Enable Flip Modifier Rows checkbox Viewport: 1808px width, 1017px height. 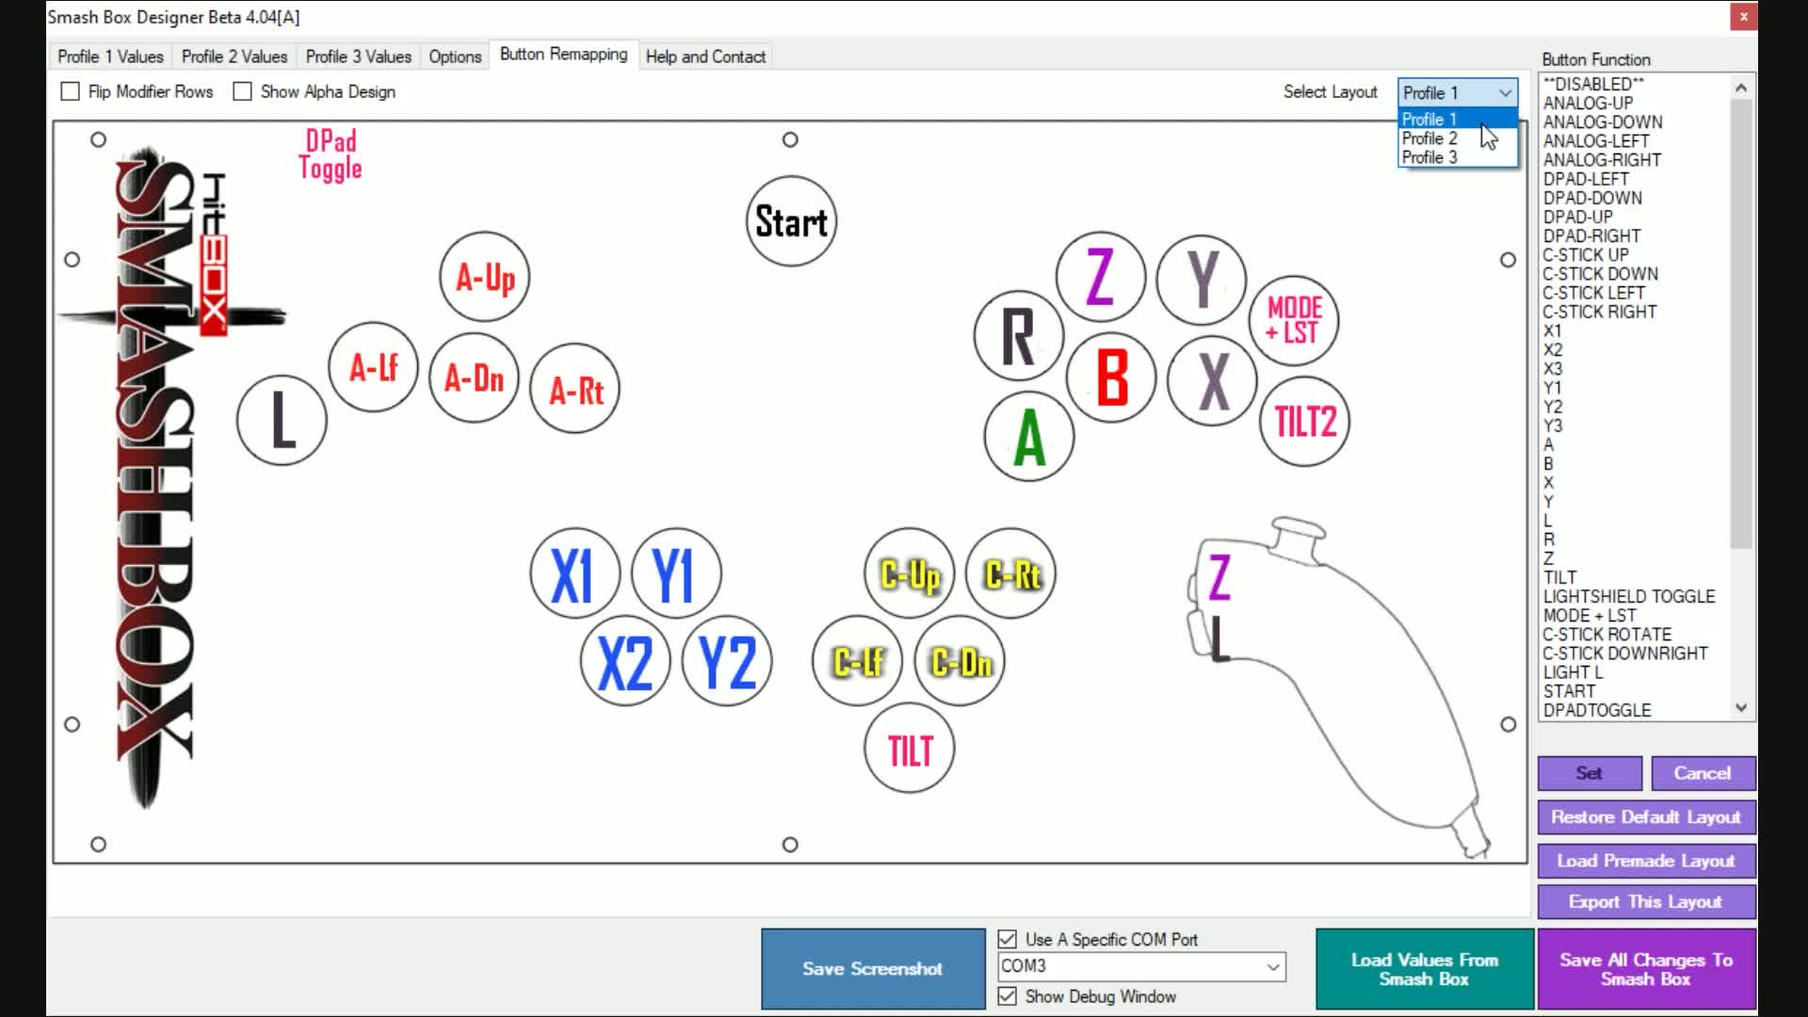pos(70,91)
